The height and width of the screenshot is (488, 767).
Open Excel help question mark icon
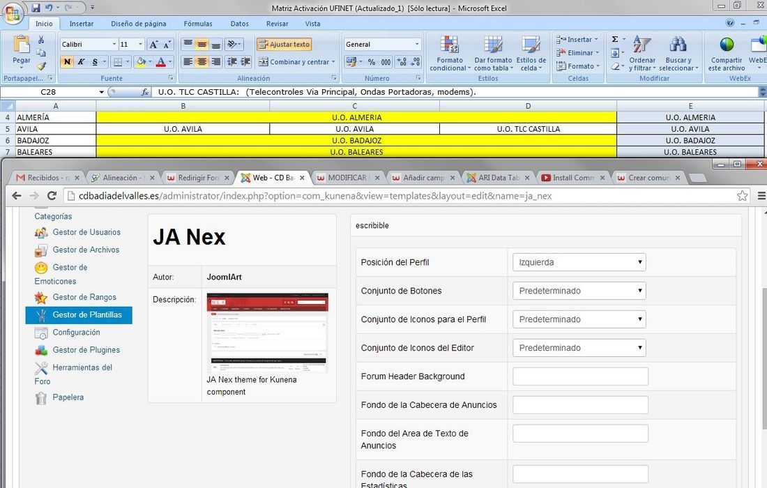[730, 23]
